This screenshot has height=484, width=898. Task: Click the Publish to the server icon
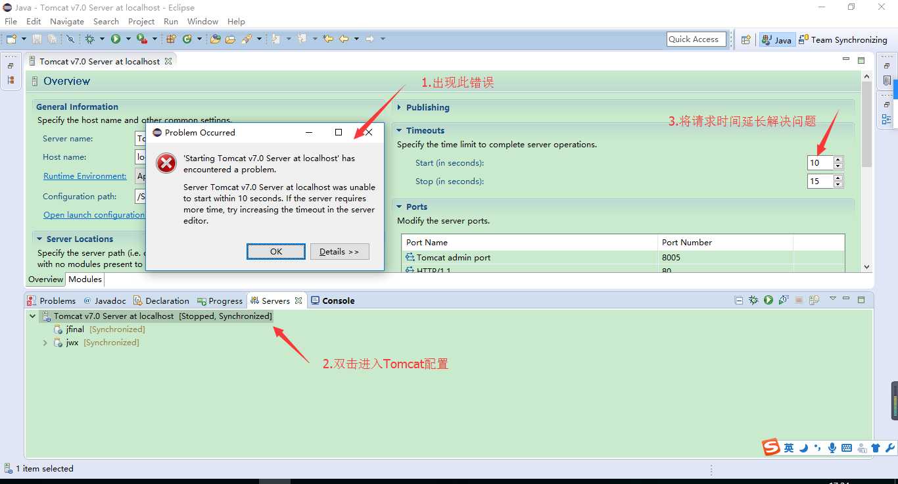click(814, 301)
